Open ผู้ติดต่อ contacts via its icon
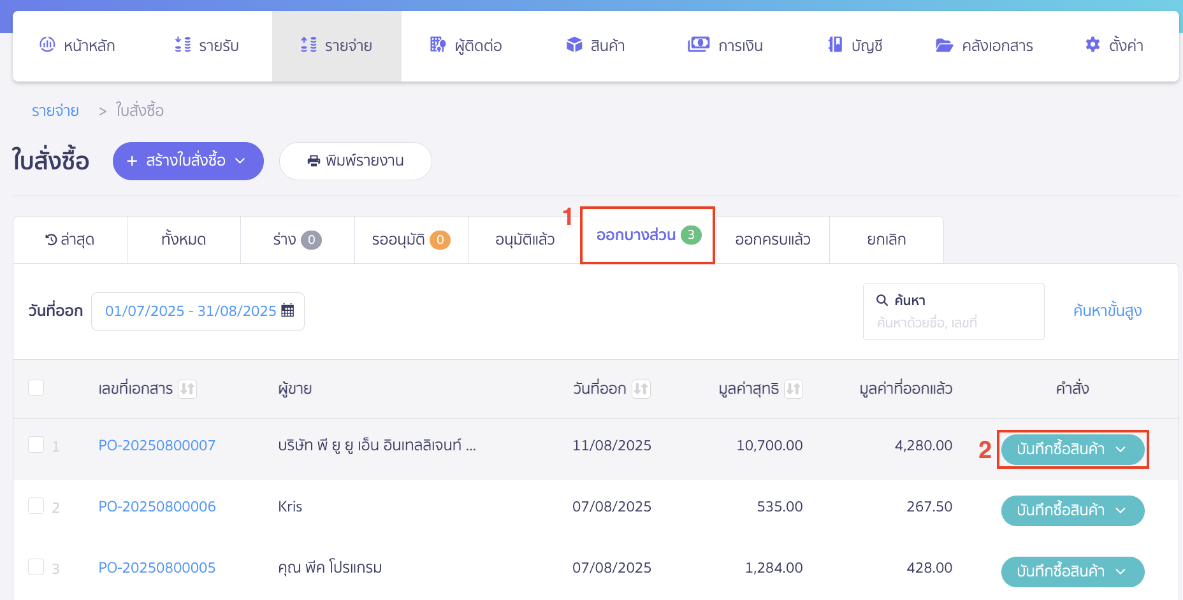 pos(437,45)
